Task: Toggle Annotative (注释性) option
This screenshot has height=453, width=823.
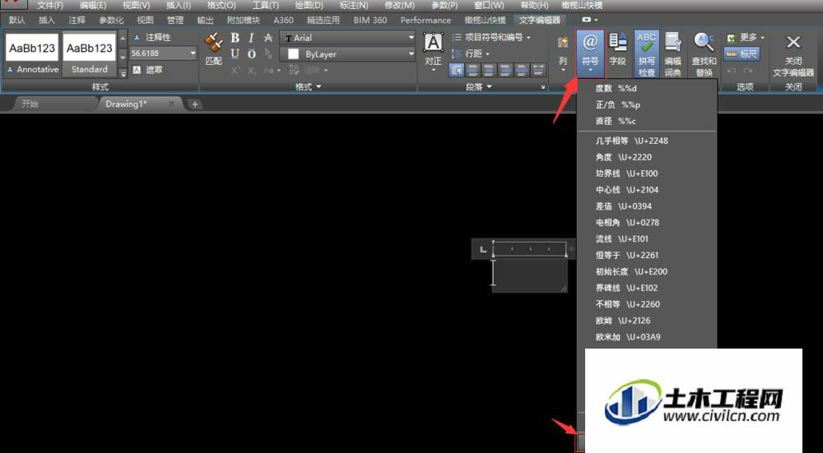Action: tap(151, 38)
